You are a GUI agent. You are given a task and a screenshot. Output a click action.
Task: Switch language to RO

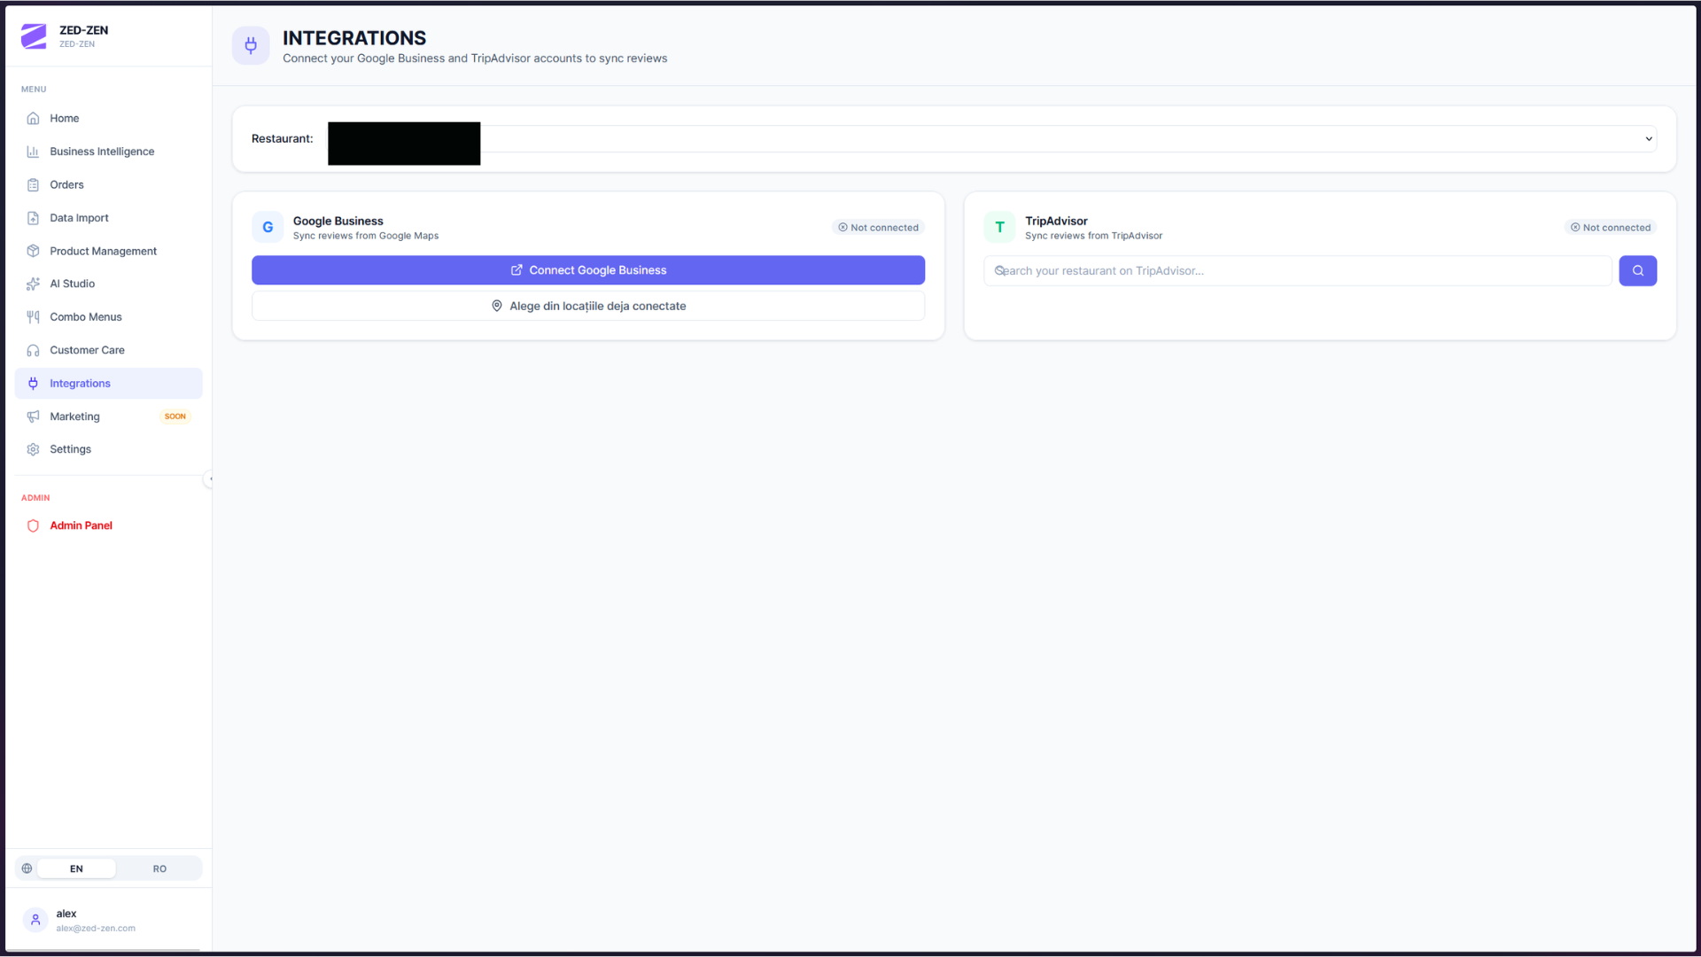point(159,868)
